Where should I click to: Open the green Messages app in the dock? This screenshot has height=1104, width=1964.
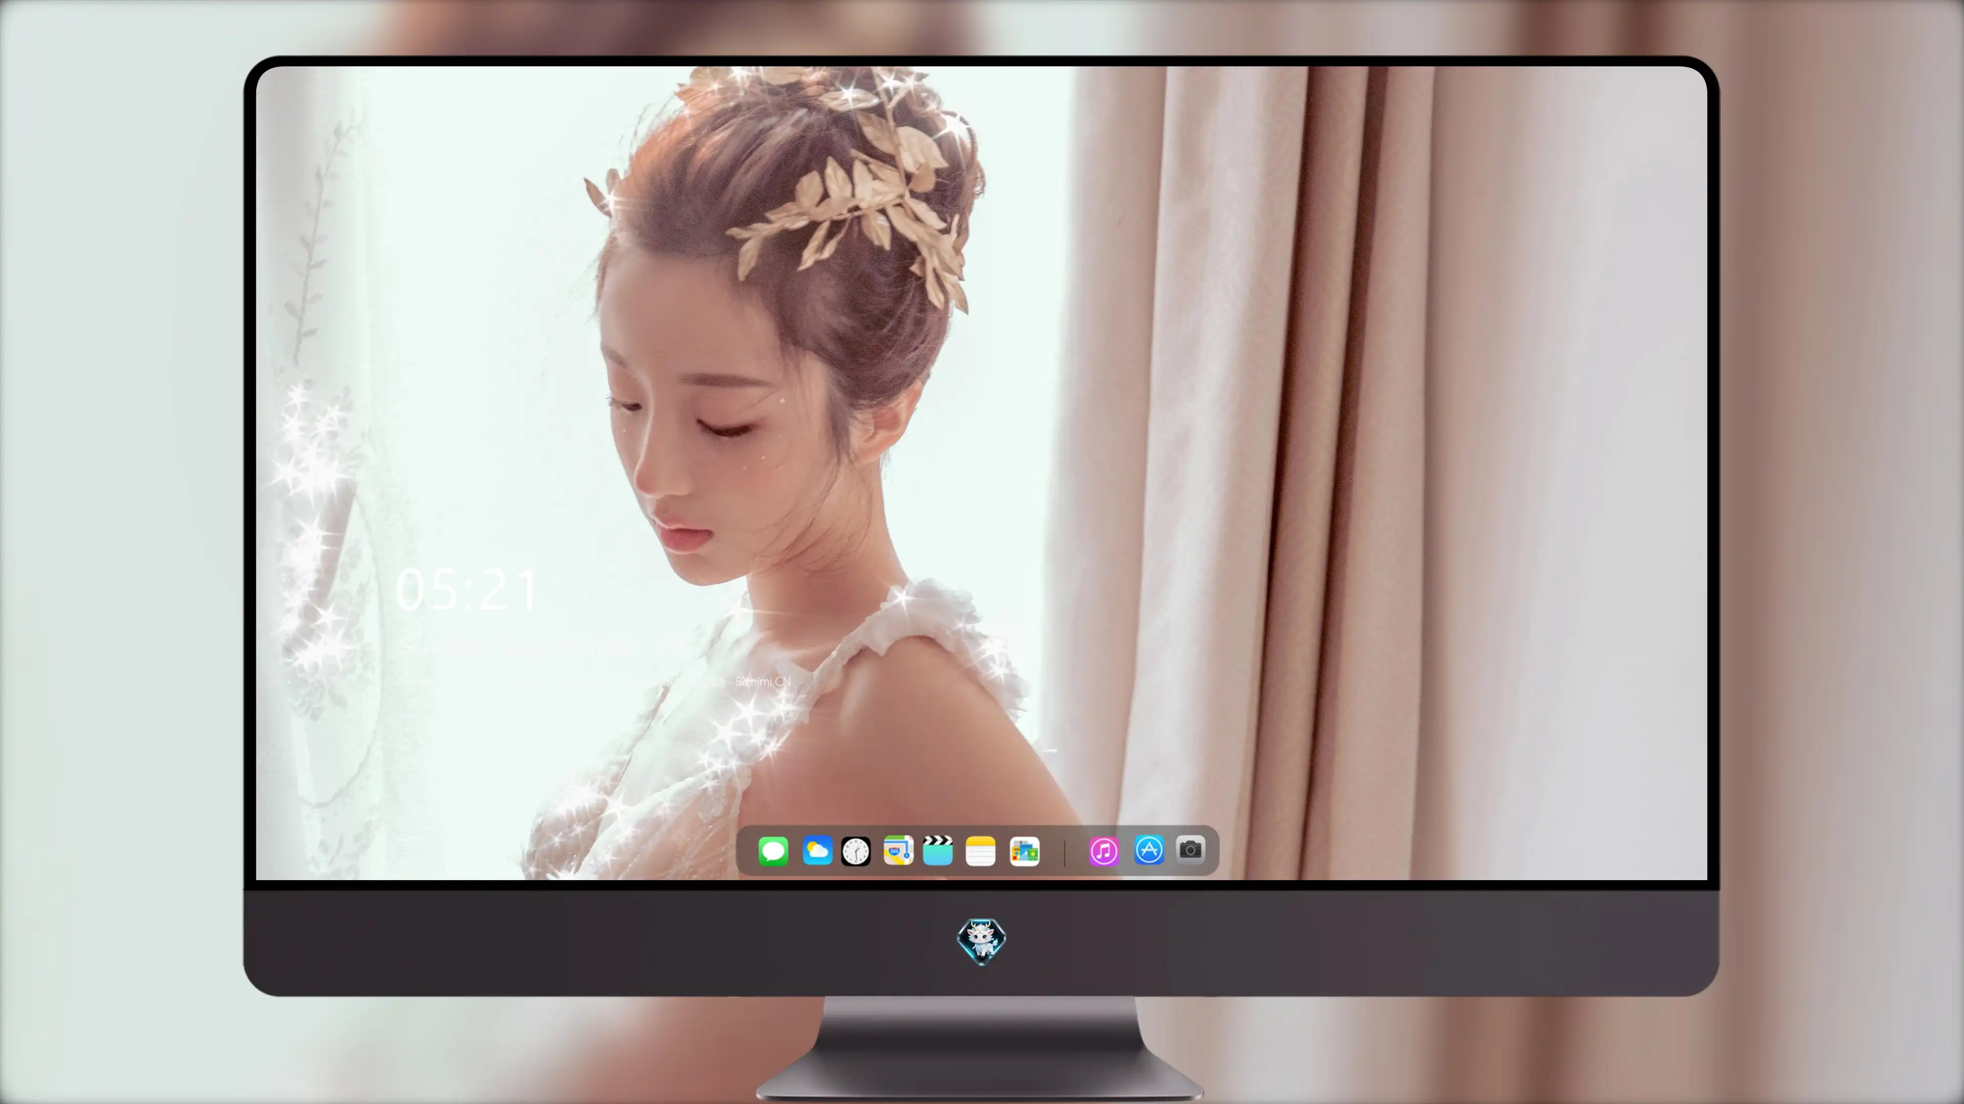tap(773, 851)
